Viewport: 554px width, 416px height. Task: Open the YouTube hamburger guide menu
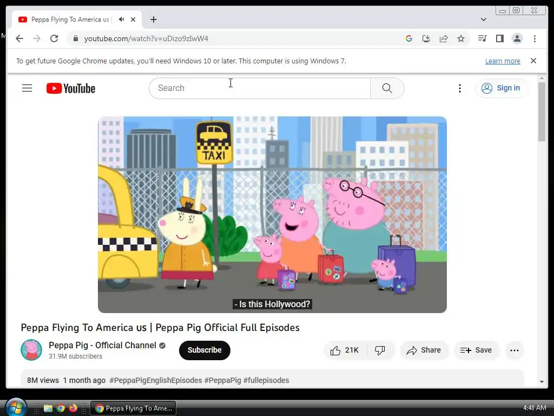(x=27, y=88)
